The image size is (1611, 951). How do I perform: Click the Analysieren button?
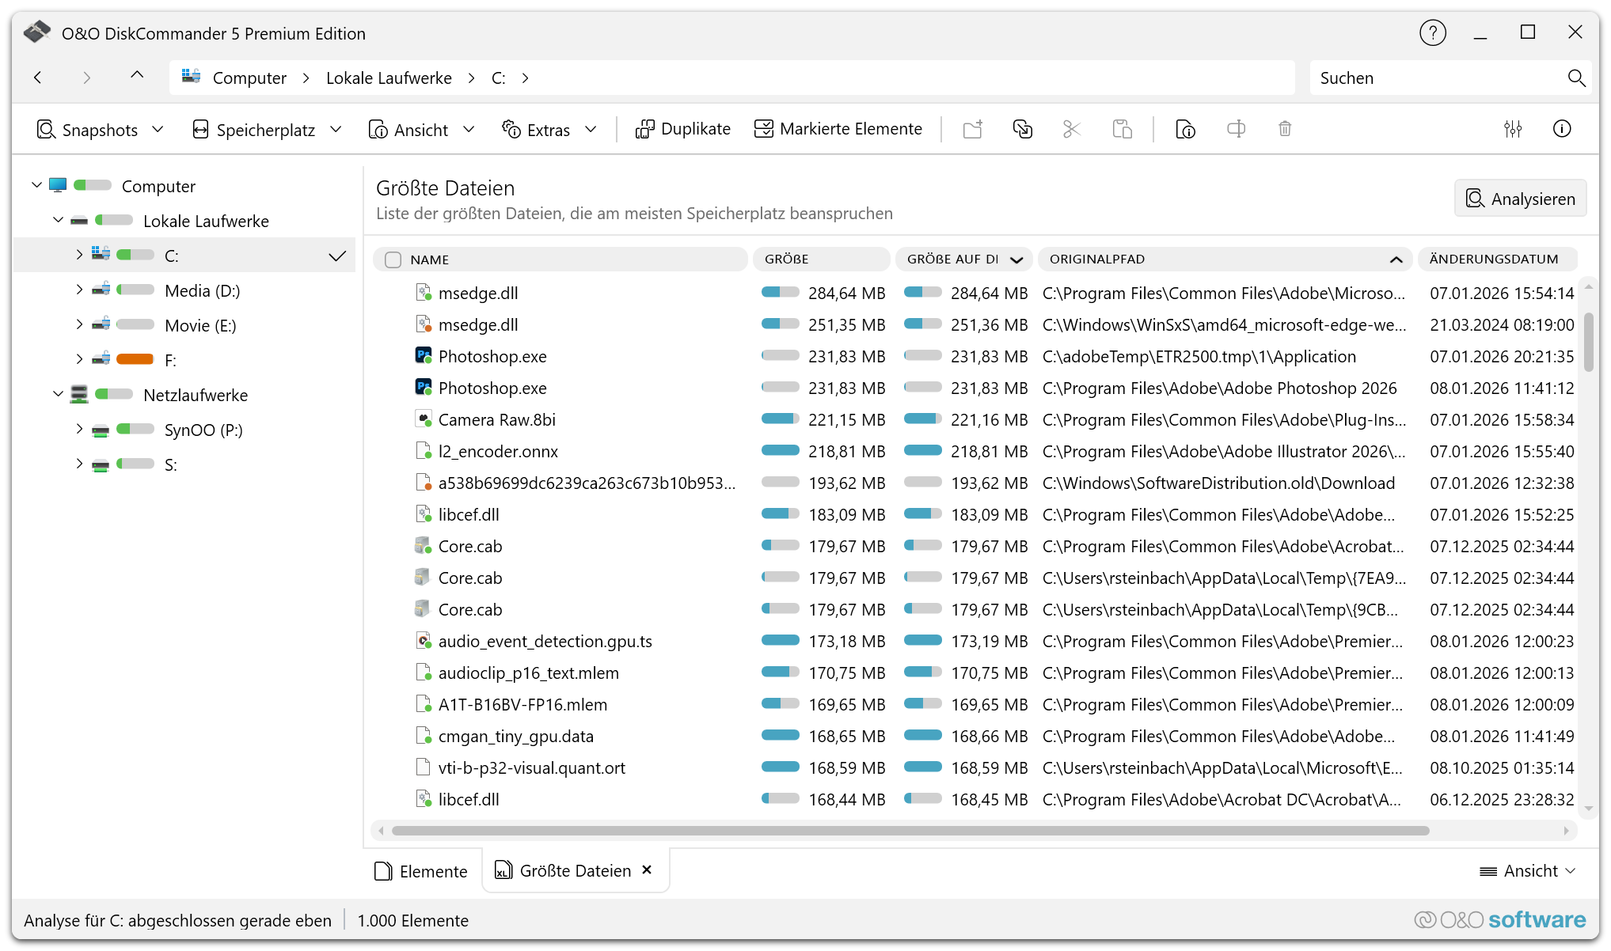tap(1520, 199)
